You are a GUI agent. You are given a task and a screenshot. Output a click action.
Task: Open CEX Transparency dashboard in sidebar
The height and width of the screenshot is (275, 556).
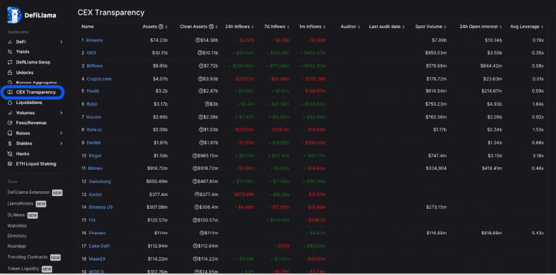36,92
